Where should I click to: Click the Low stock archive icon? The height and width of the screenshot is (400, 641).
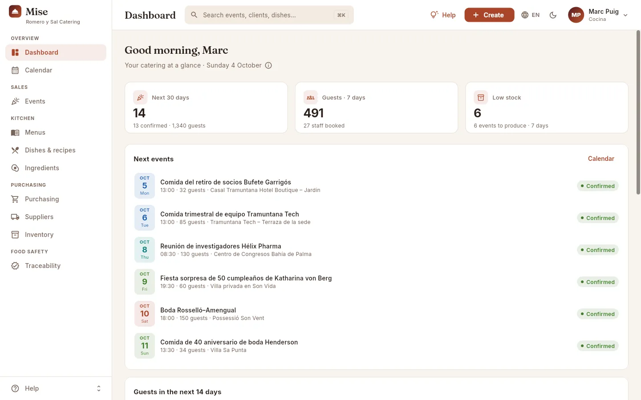481,98
